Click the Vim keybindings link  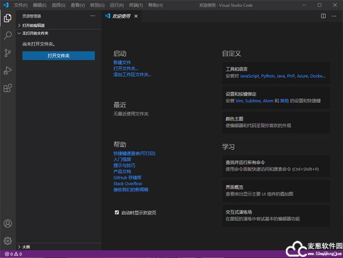point(240,101)
